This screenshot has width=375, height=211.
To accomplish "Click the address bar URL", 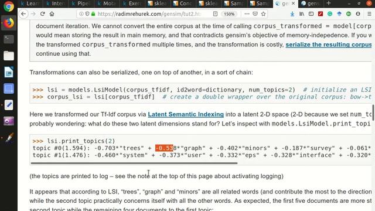I will tap(149, 14).
